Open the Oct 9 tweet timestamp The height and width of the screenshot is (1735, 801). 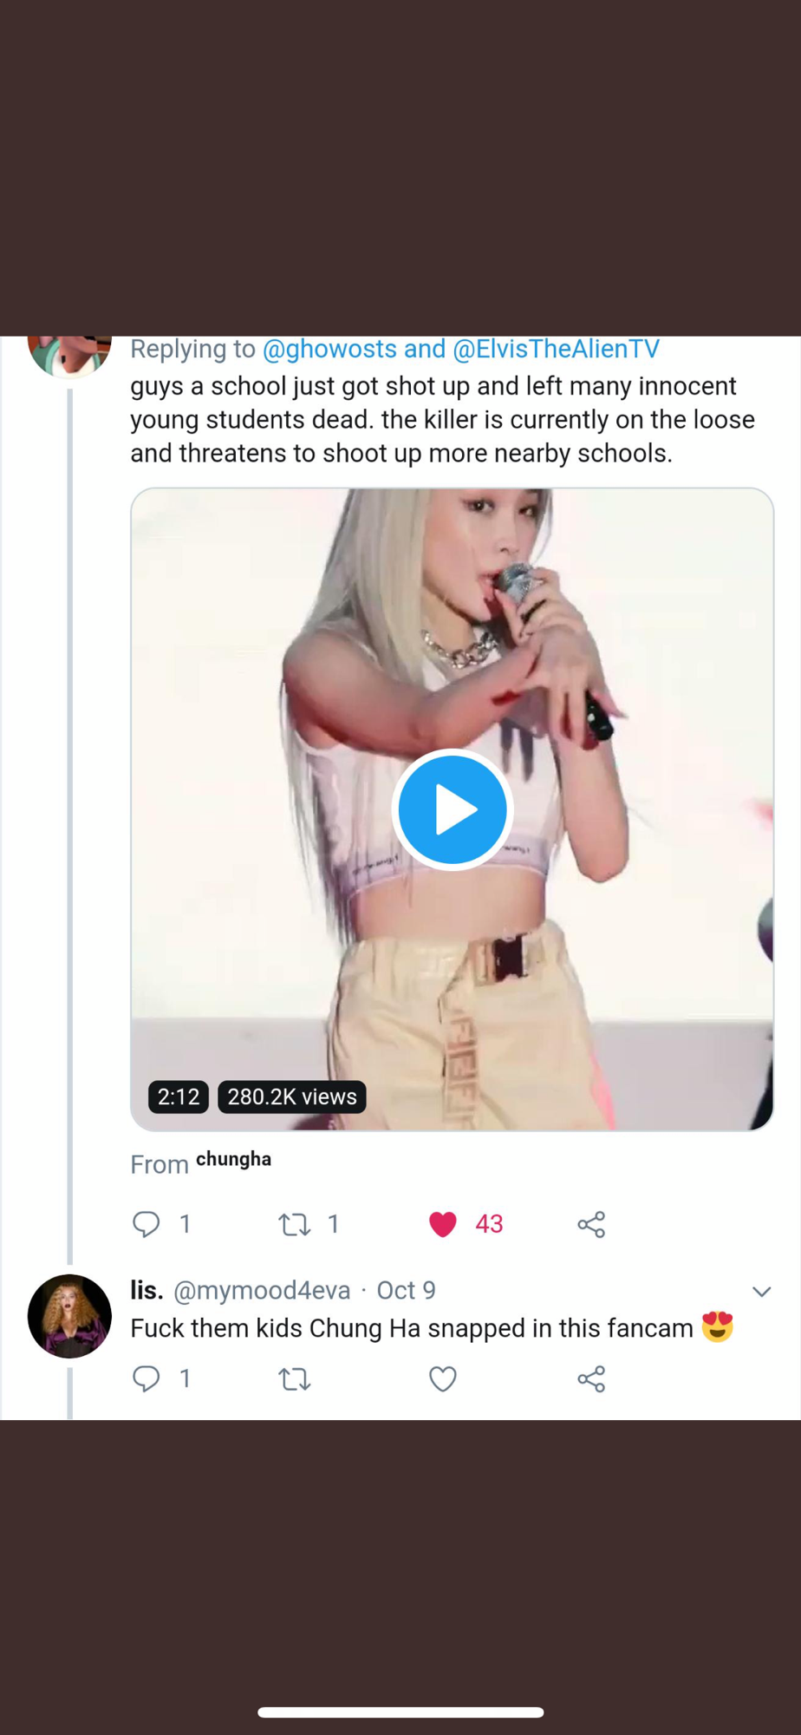(x=406, y=1291)
